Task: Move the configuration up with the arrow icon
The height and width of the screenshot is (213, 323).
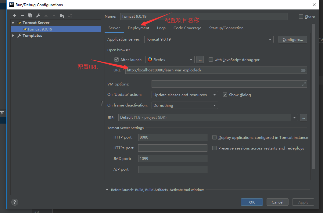Action: coord(46,16)
